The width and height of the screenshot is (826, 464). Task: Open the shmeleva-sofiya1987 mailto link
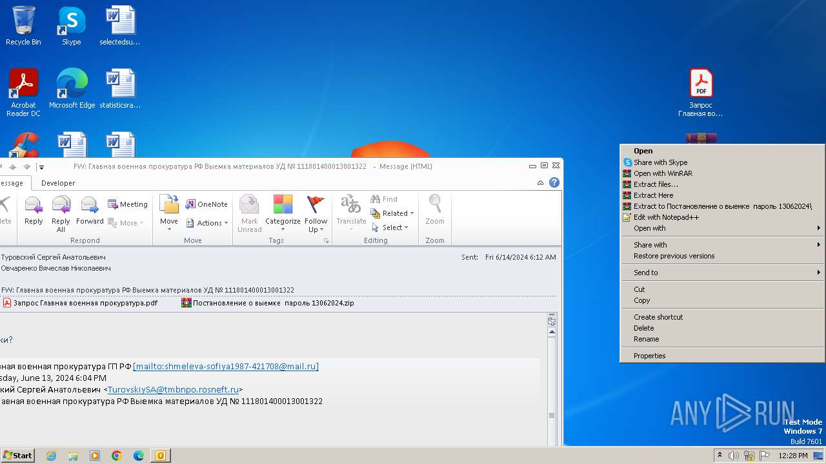[226, 366]
